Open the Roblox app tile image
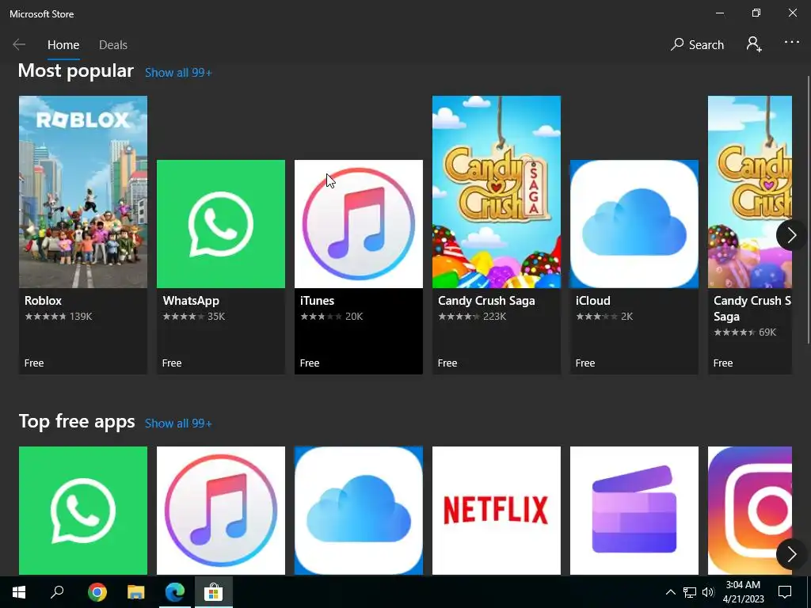Image resolution: width=811 pixels, height=608 pixels. click(82, 192)
